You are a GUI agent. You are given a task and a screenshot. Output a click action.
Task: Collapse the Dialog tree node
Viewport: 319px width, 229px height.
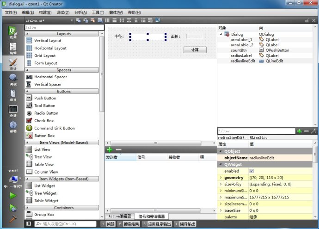tap(221, 34)
